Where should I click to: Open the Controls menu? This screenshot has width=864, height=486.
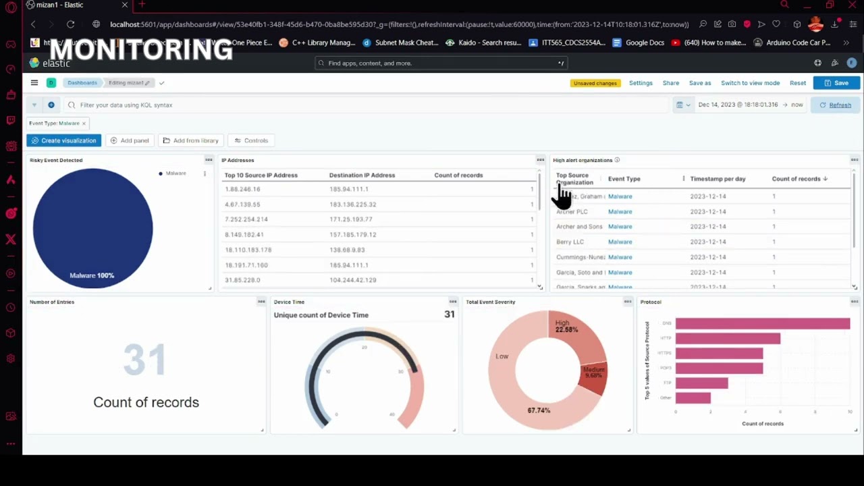coord(251,140)
